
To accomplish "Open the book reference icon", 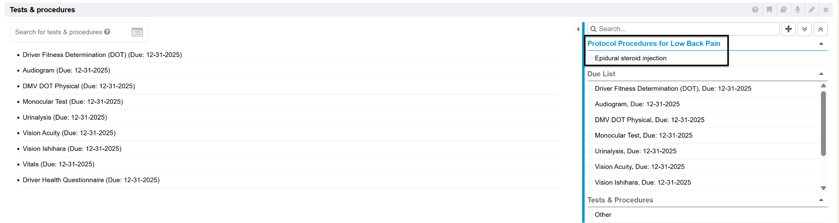I will 783,10.
